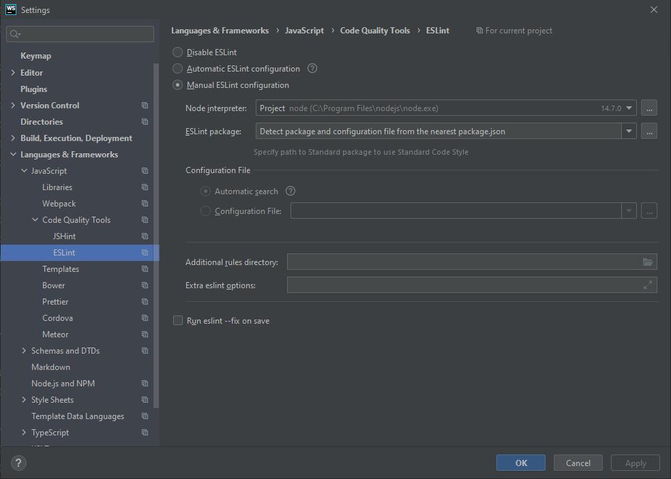Click the expand icon in Extra eslint options
Viewport: 671px width, 479px height.
click(x=647, y=285)
